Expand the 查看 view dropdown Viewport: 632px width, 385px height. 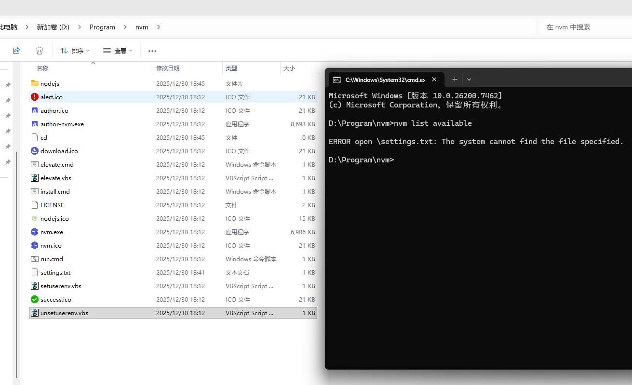click(118, 51)
